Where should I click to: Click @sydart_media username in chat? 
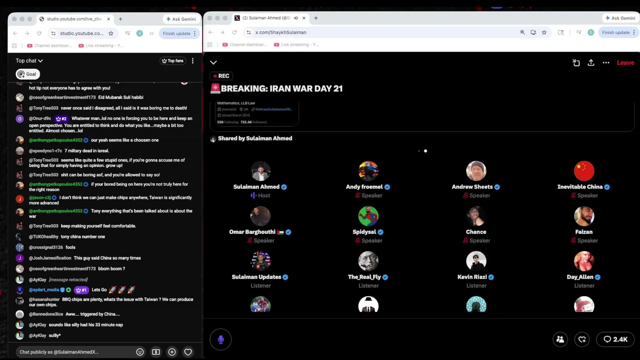click(x=44, y=290)
